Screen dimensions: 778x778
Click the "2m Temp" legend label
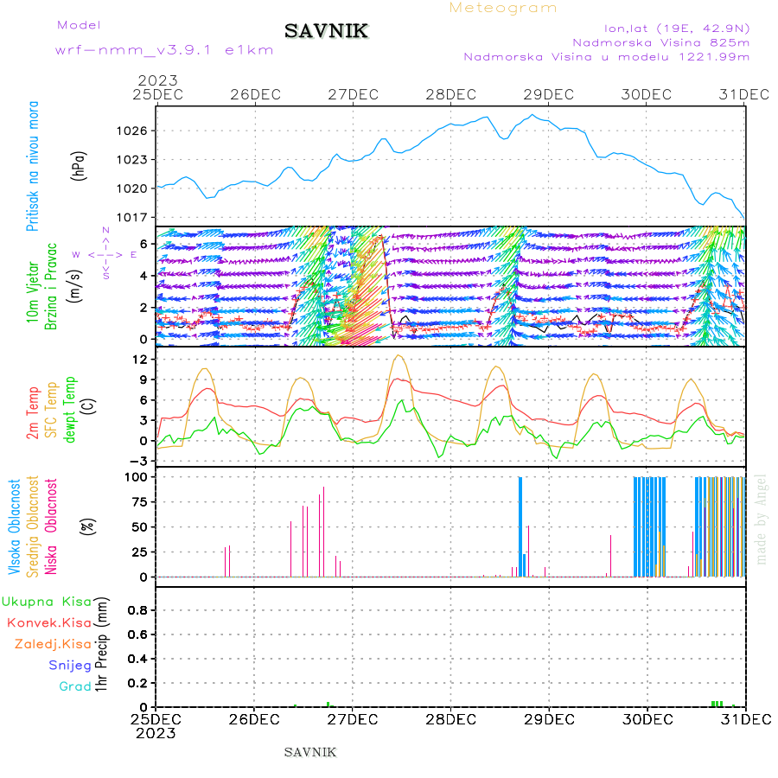(x=33, y=413)
